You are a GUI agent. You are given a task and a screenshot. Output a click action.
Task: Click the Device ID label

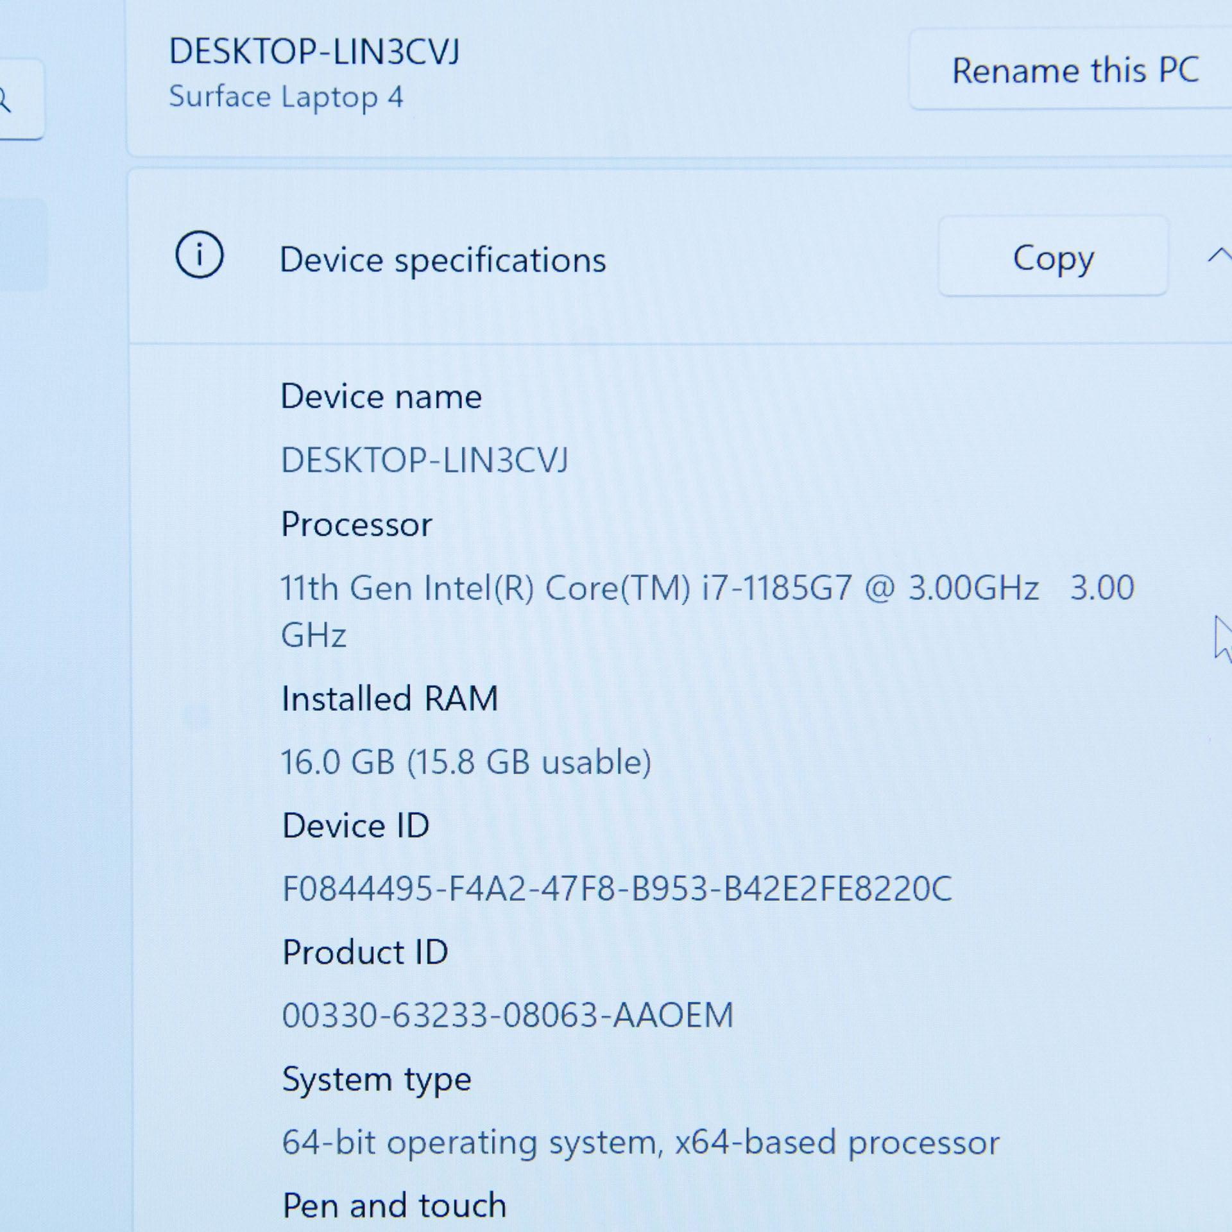tap(356, 825)
